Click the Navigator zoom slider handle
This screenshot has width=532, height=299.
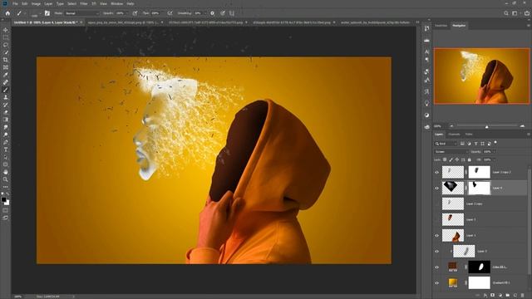[x=487, y=126]
